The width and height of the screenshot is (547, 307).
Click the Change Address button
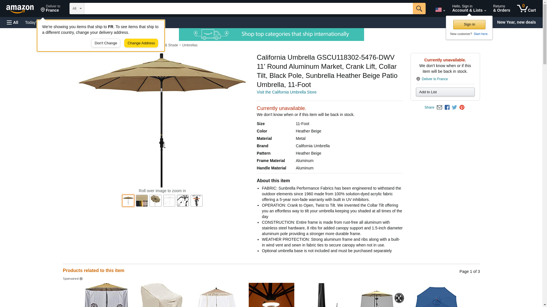141,43
